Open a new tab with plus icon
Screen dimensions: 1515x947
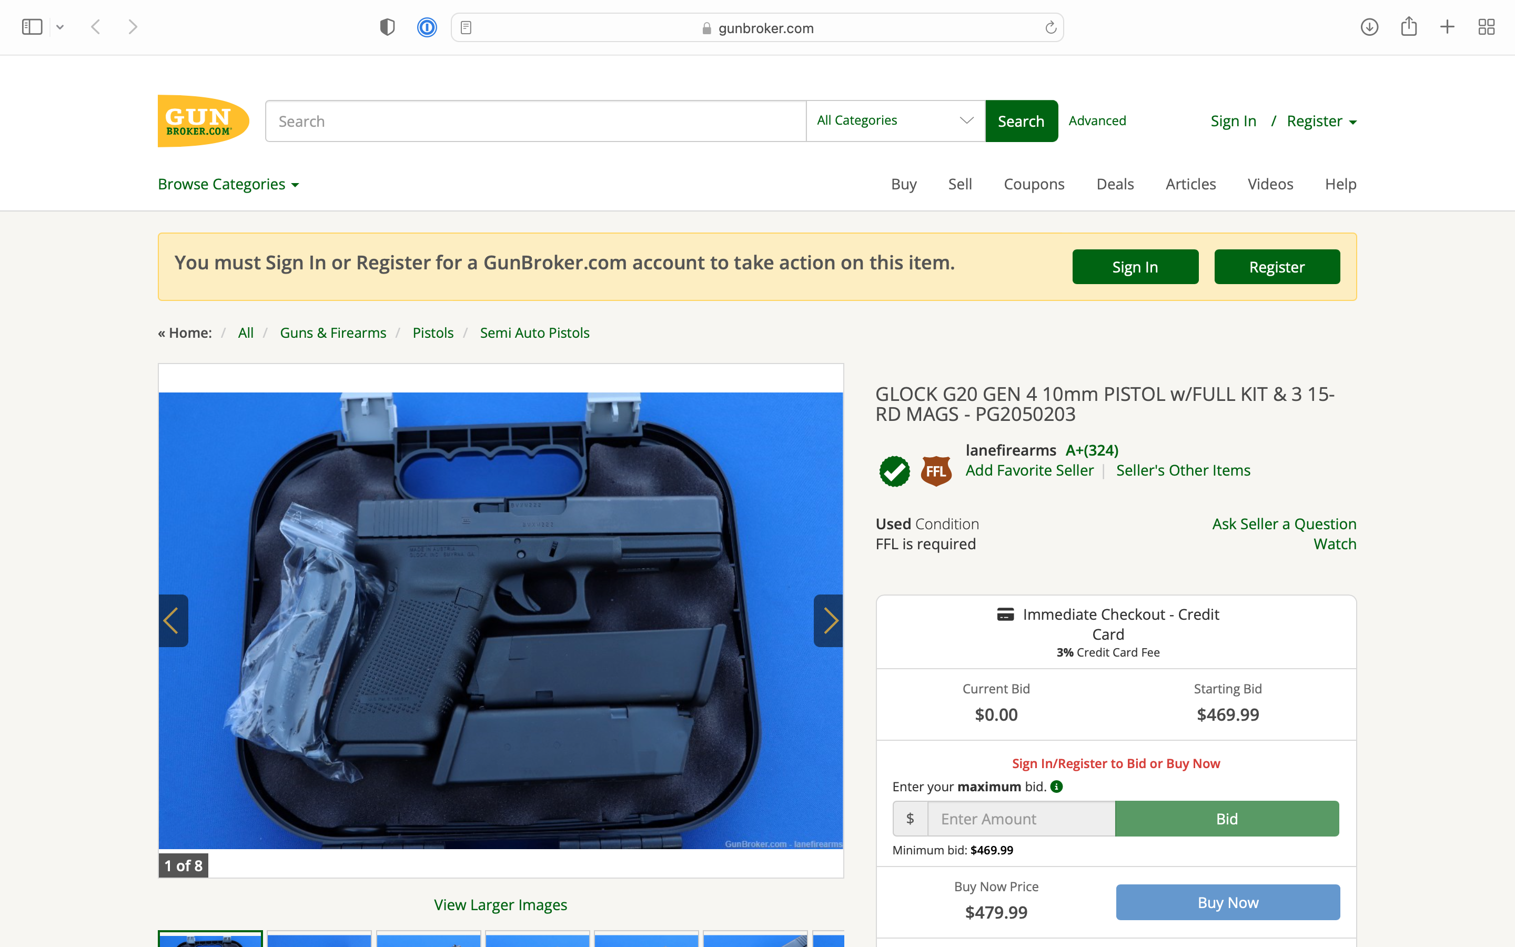coord(1447,27)
